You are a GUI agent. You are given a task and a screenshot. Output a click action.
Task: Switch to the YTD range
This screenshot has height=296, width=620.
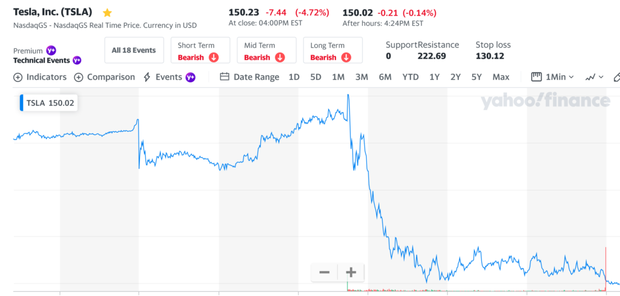point(411,77)
